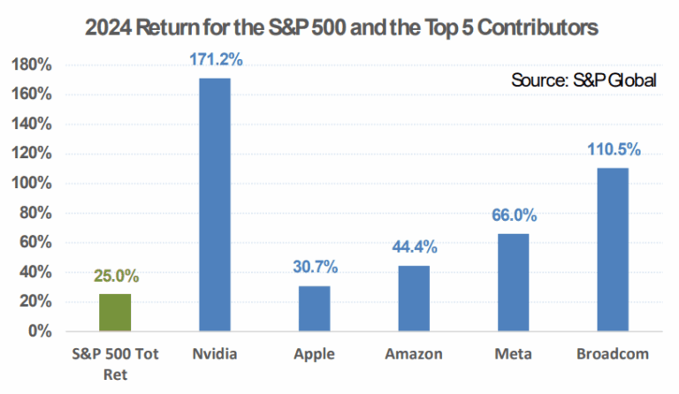The width and height of the screenshot is (679, 394).
Task: Click the Broadcom bar
Action: 612,249
